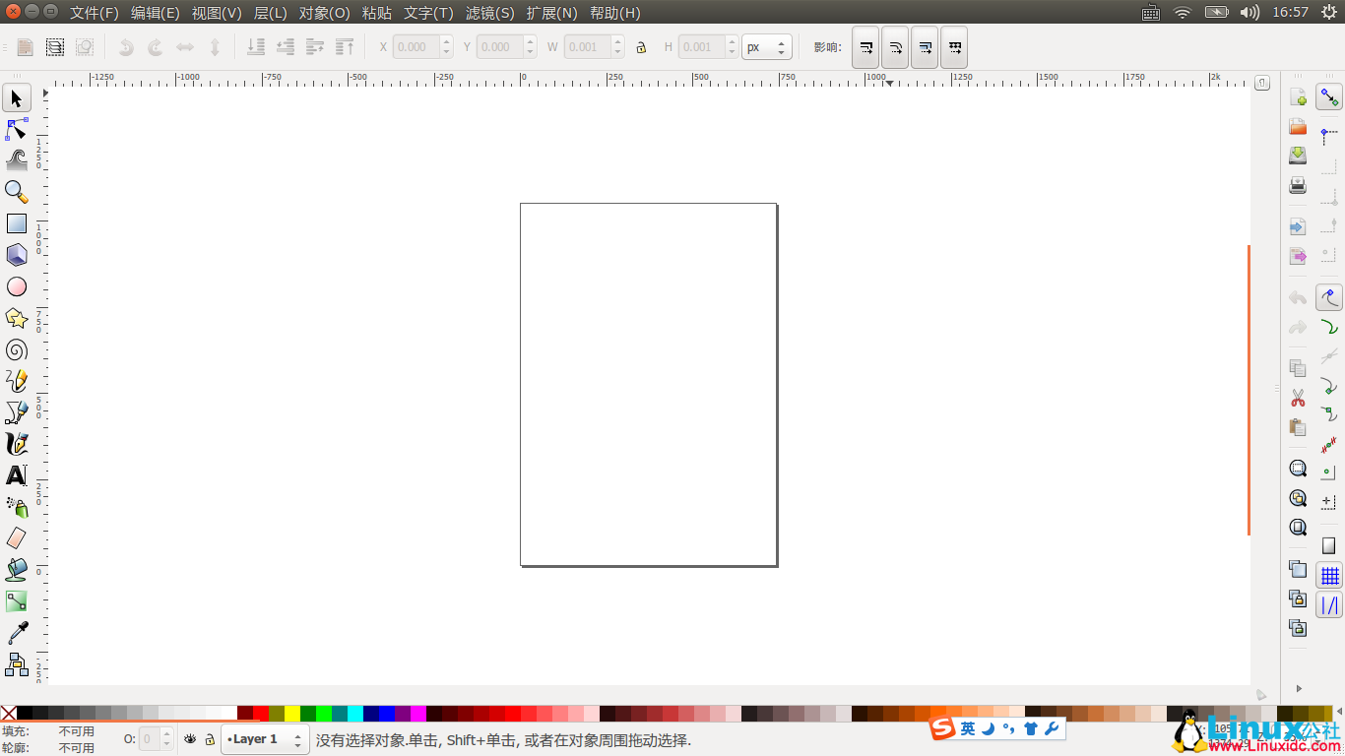This screenshot has height=756, width=1345.
Task: Click the Export bitmap icon
Action: (x=1298, y=256)
